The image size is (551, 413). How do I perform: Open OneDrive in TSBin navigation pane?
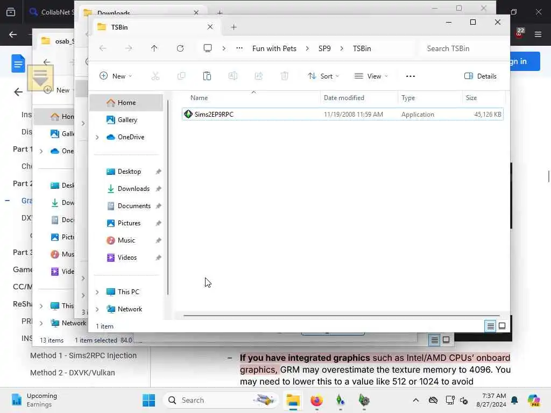coord(131,137)
